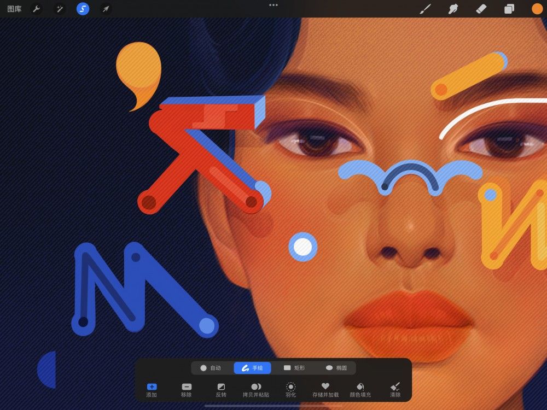Open the Adjustments magic wand panel
547x410 pixels.
coord(59,8)
